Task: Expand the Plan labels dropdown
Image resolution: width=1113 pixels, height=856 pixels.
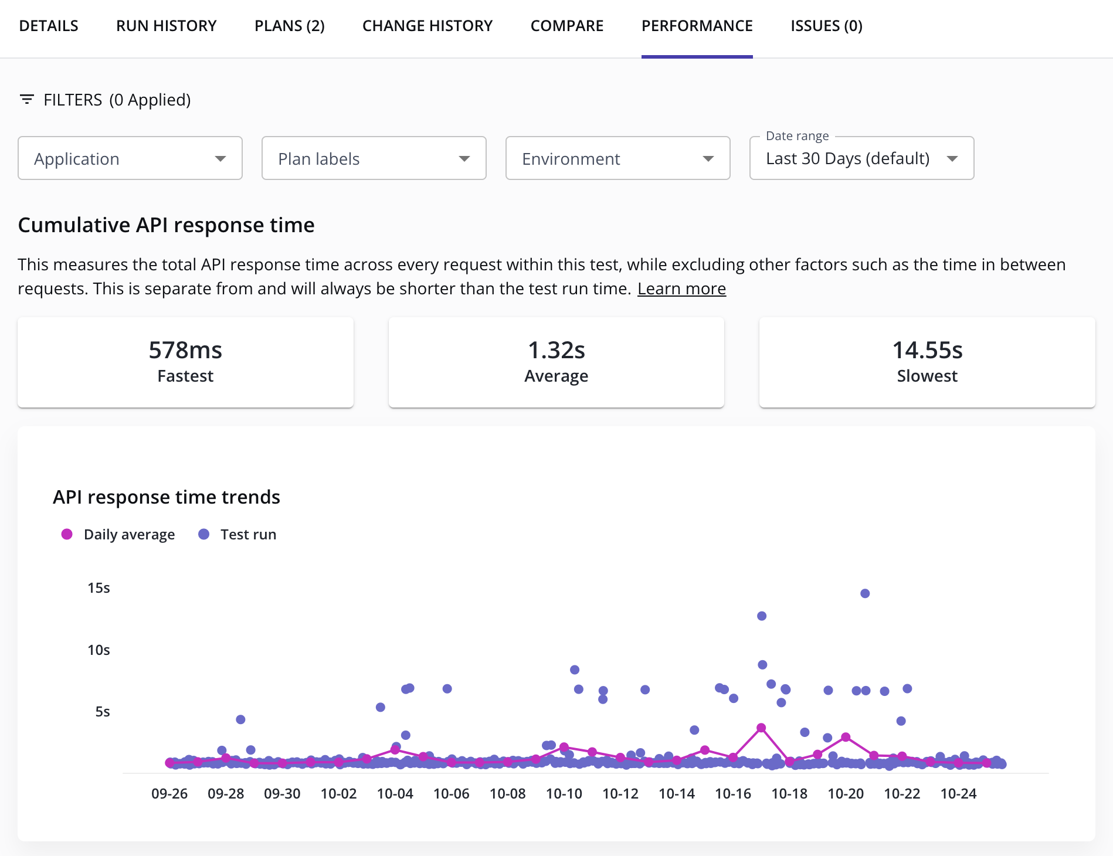Action: [x=374, y=158]
